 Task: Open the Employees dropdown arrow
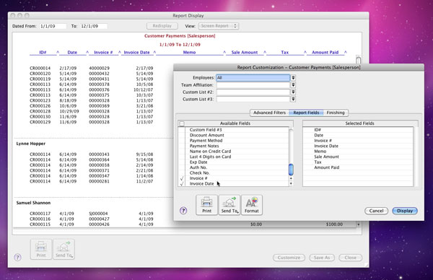point(293,78)
